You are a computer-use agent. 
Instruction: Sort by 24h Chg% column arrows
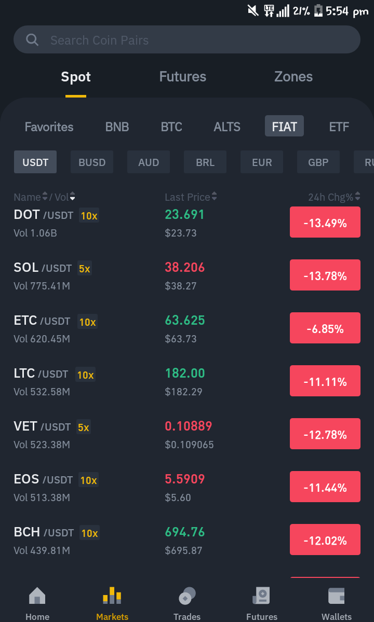click(358, 197)
